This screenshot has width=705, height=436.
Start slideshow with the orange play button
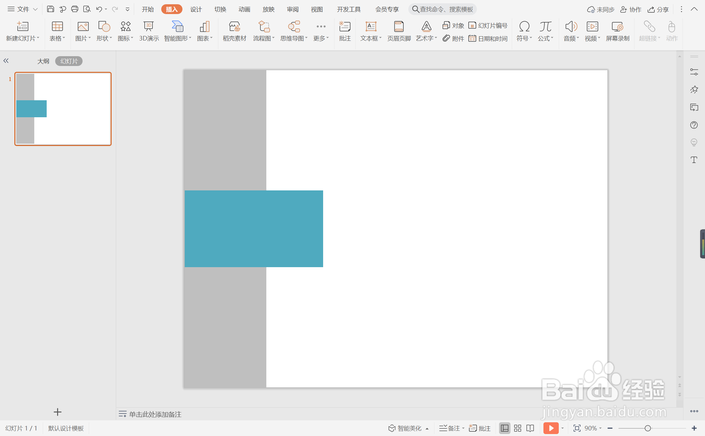point(551,428)
